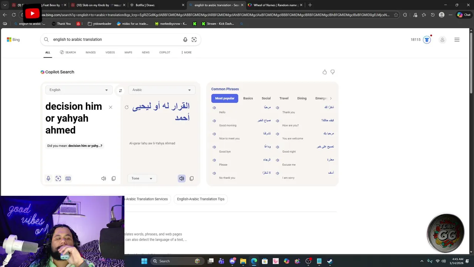Give thumbs down to Copilot Search
The height and width of the screenshot is (267, 474).
coord(333,72)
